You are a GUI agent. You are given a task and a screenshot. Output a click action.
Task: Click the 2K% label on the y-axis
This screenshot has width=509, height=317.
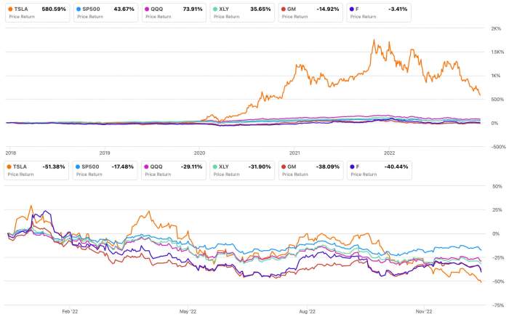[496, 28]
